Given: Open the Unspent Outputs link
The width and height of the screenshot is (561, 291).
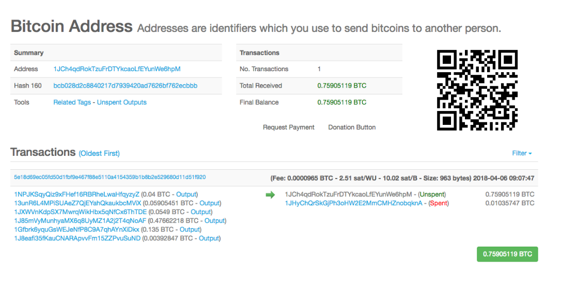Looking at the screenshot, I should click(x=121, y=102).
